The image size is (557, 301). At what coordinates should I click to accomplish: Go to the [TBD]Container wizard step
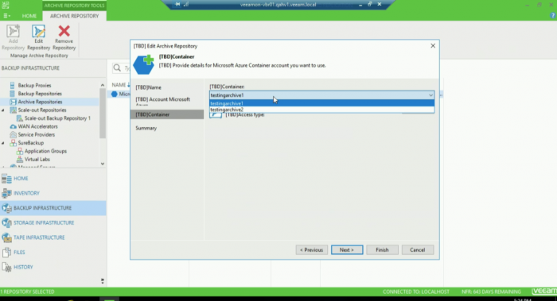click(167, 114)
